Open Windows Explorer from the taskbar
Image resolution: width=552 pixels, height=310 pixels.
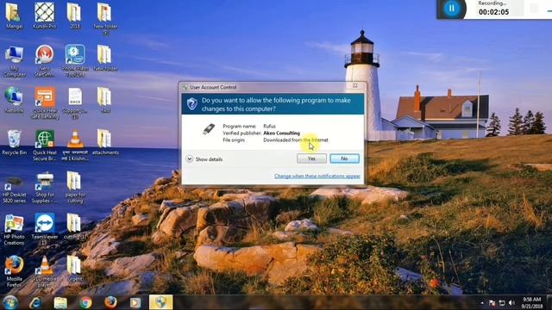(x=60, y=302)
